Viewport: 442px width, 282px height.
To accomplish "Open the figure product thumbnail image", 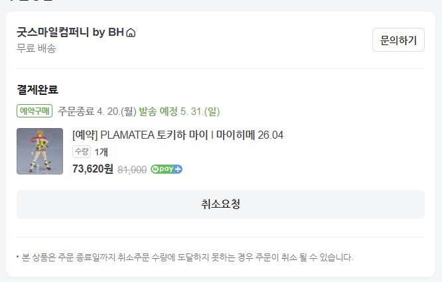I will (40, 151).
